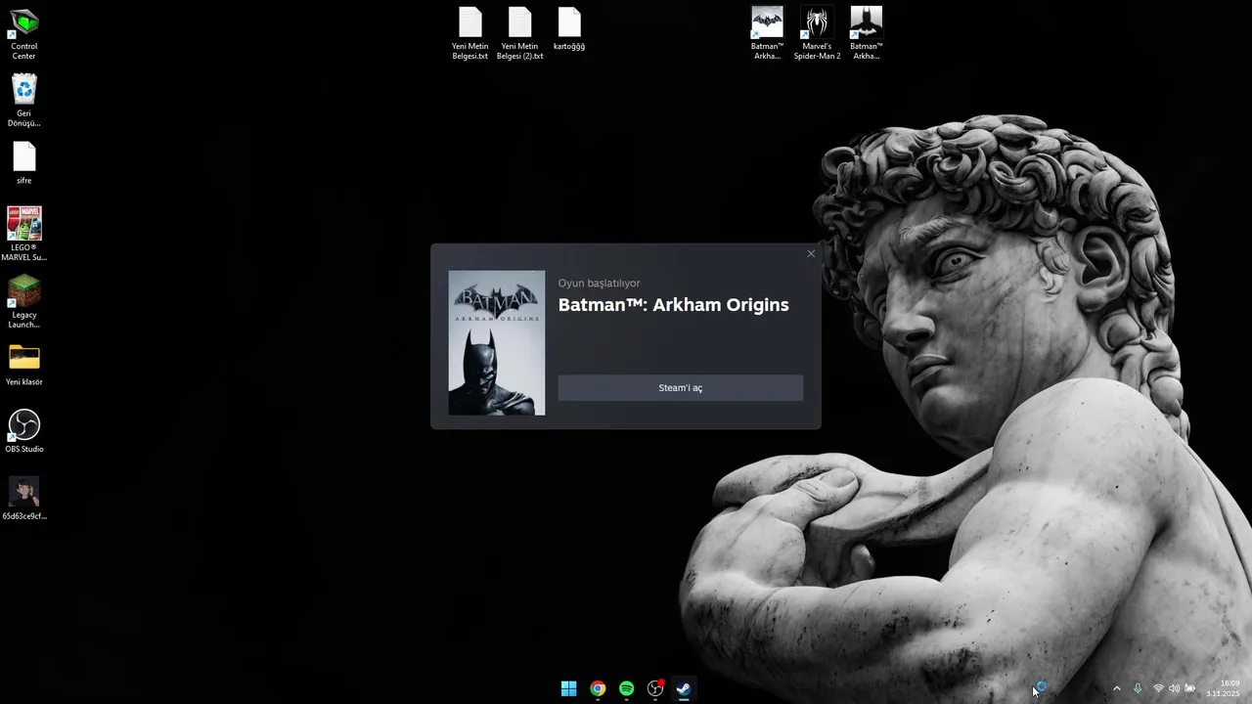Open the volume speaker tray icon
This screenshot has width=1252, height=704.
coord(1174,688)
